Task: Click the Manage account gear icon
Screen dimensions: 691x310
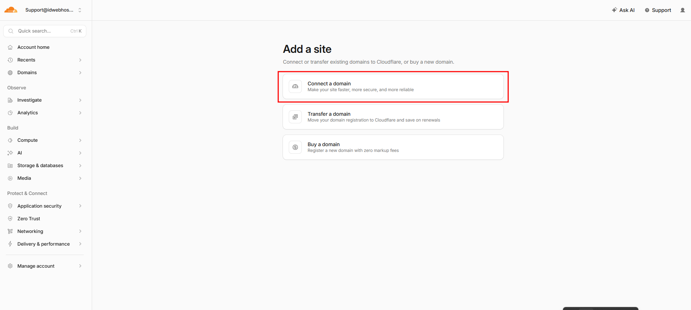Action: [x=10, y=266]
